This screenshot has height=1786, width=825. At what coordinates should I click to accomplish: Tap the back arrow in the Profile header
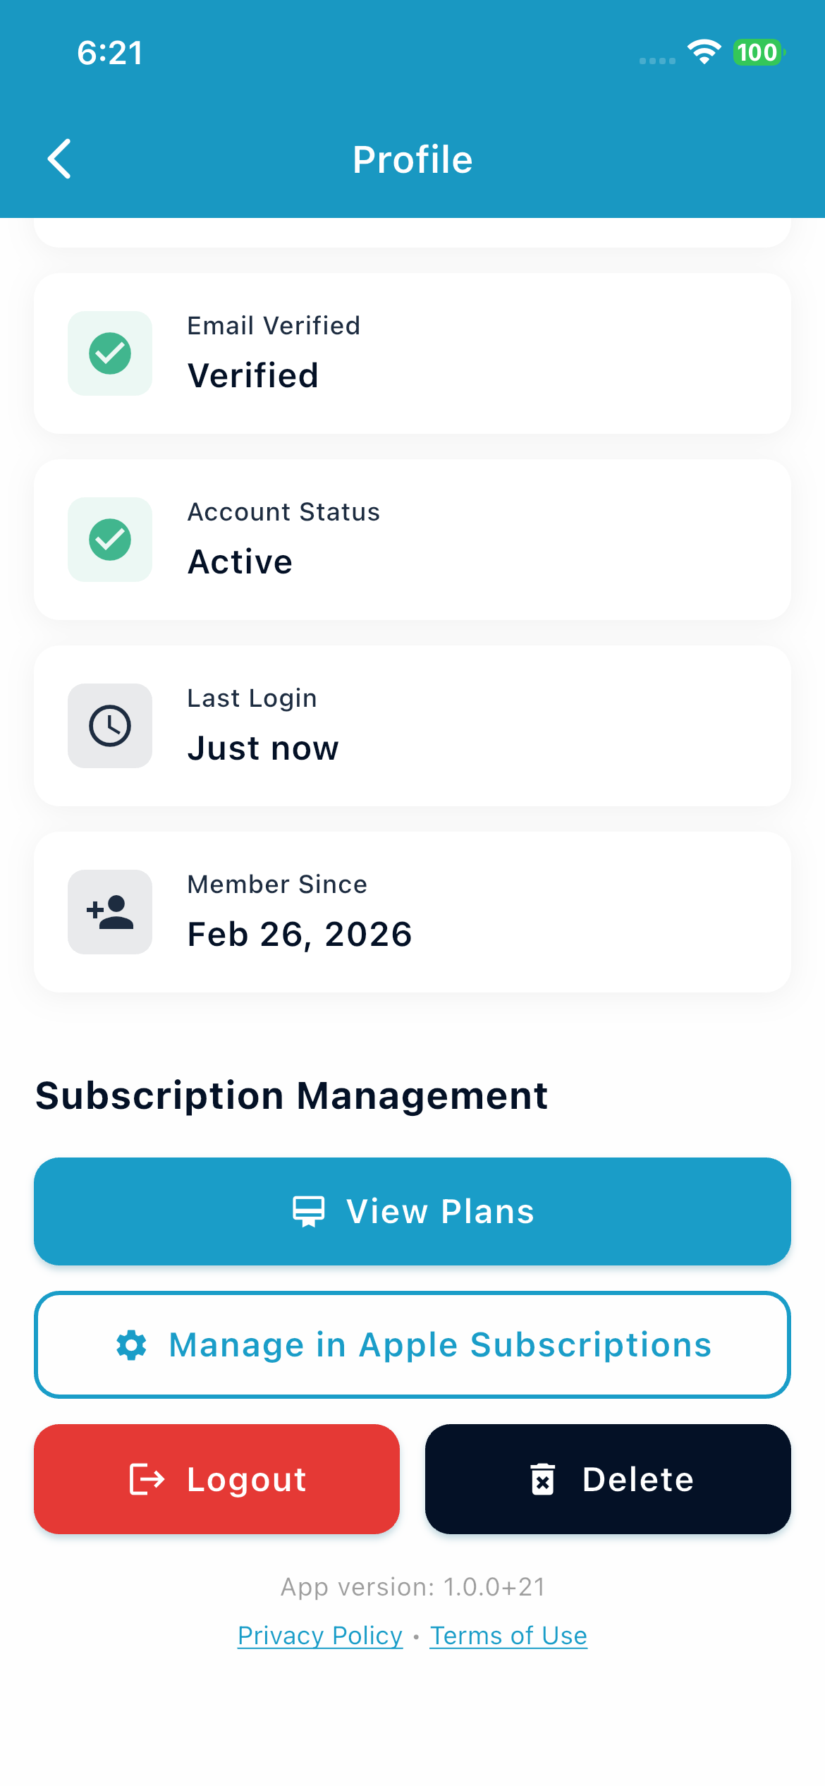point(60,159)
